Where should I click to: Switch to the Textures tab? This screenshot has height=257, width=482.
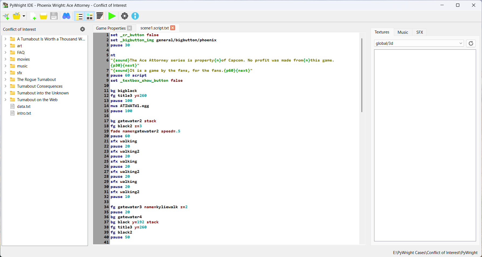[x=382, y=32]
